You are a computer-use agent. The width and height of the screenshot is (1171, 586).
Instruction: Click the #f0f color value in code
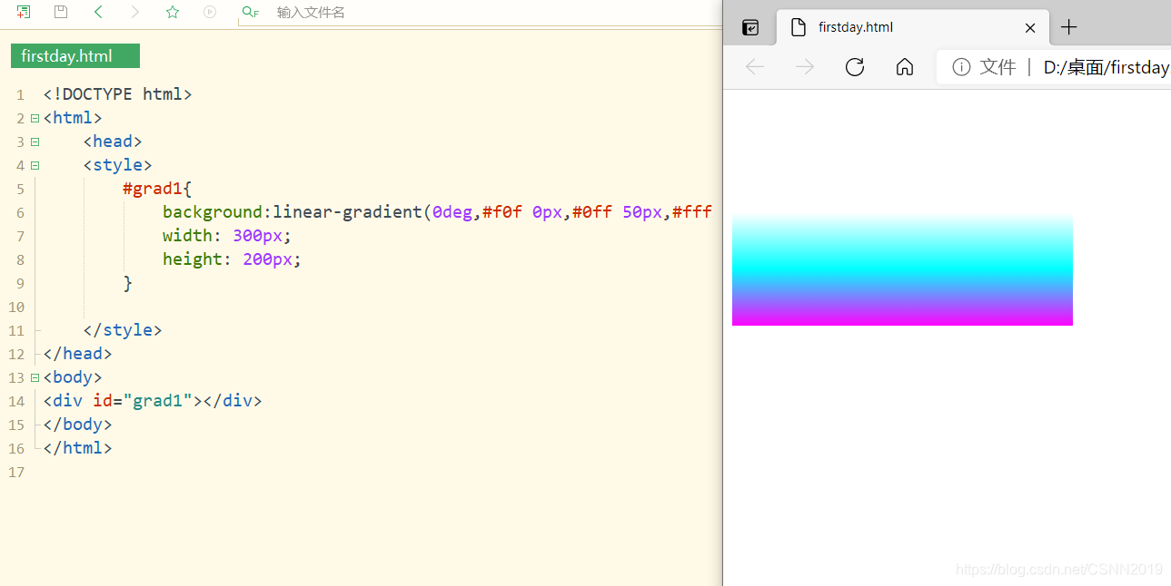(502, 212)
